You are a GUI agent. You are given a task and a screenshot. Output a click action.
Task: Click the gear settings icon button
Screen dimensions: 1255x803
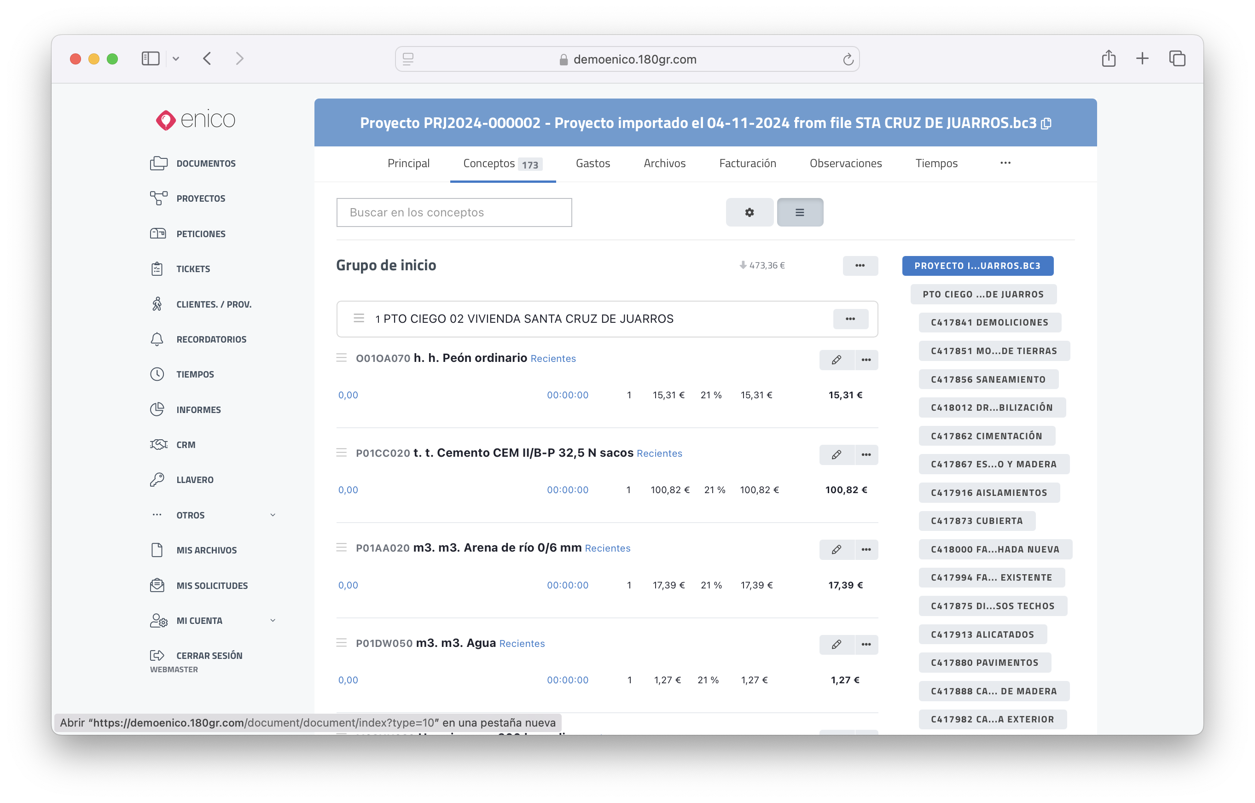[749, 212]
